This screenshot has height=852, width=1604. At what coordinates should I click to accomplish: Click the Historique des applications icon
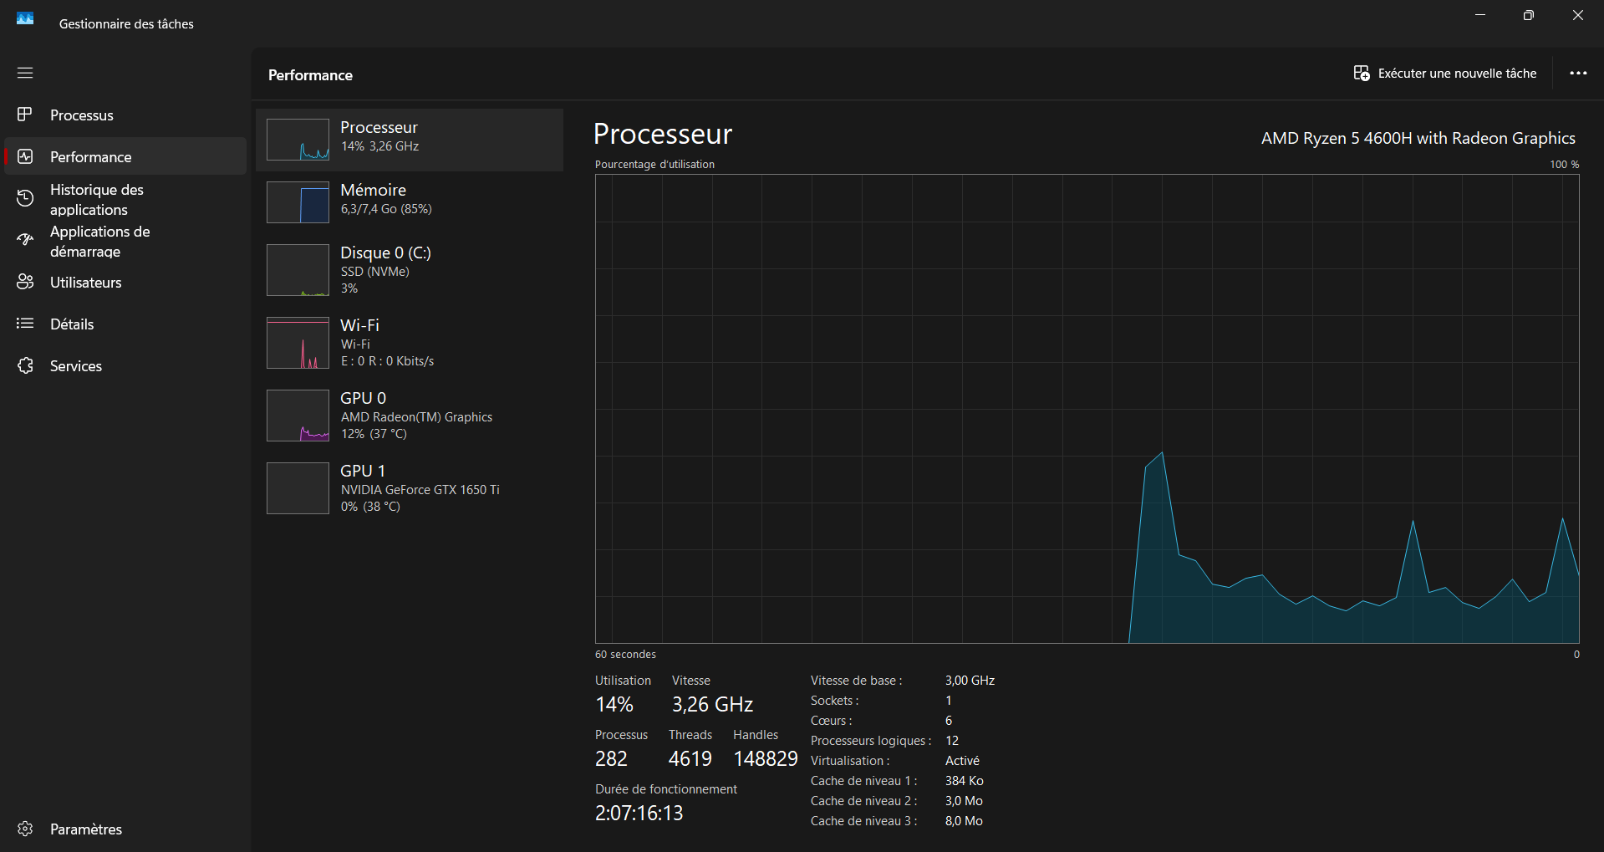coord(25,198)
